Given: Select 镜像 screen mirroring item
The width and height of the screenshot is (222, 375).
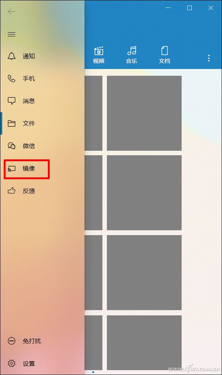Looking at the screenshot, I should click(21, 169).
